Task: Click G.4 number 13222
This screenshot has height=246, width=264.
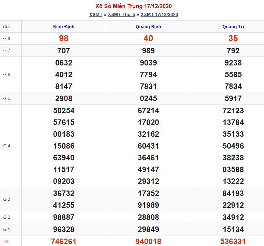Action: (x=233, y=181)
